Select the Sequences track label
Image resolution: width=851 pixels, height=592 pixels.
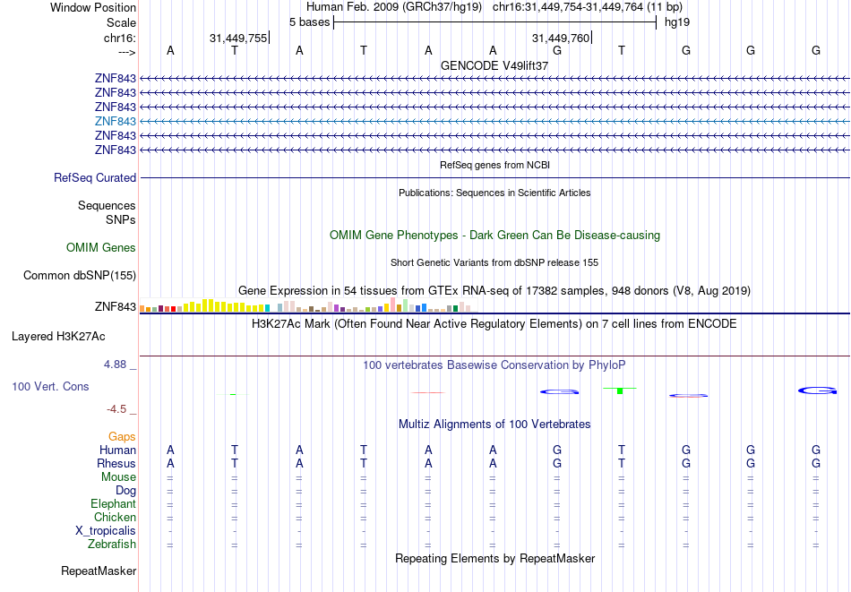point(107,206)
